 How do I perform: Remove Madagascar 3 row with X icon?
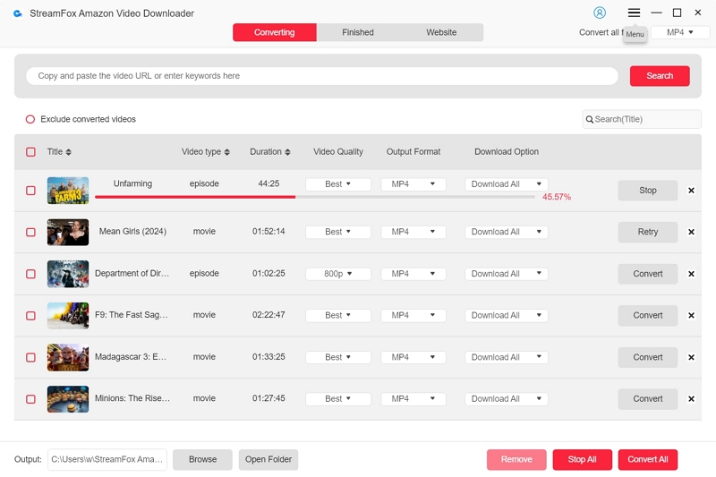691,357
